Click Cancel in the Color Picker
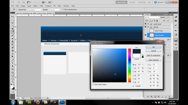The height and width of the screenshot is (105, 188). point(153,51)
